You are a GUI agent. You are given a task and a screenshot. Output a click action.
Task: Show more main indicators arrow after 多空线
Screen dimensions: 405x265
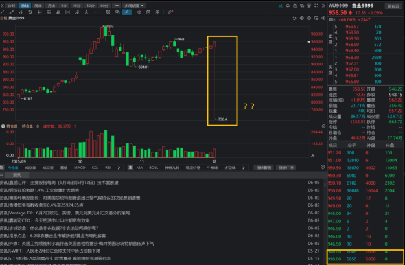243,168
